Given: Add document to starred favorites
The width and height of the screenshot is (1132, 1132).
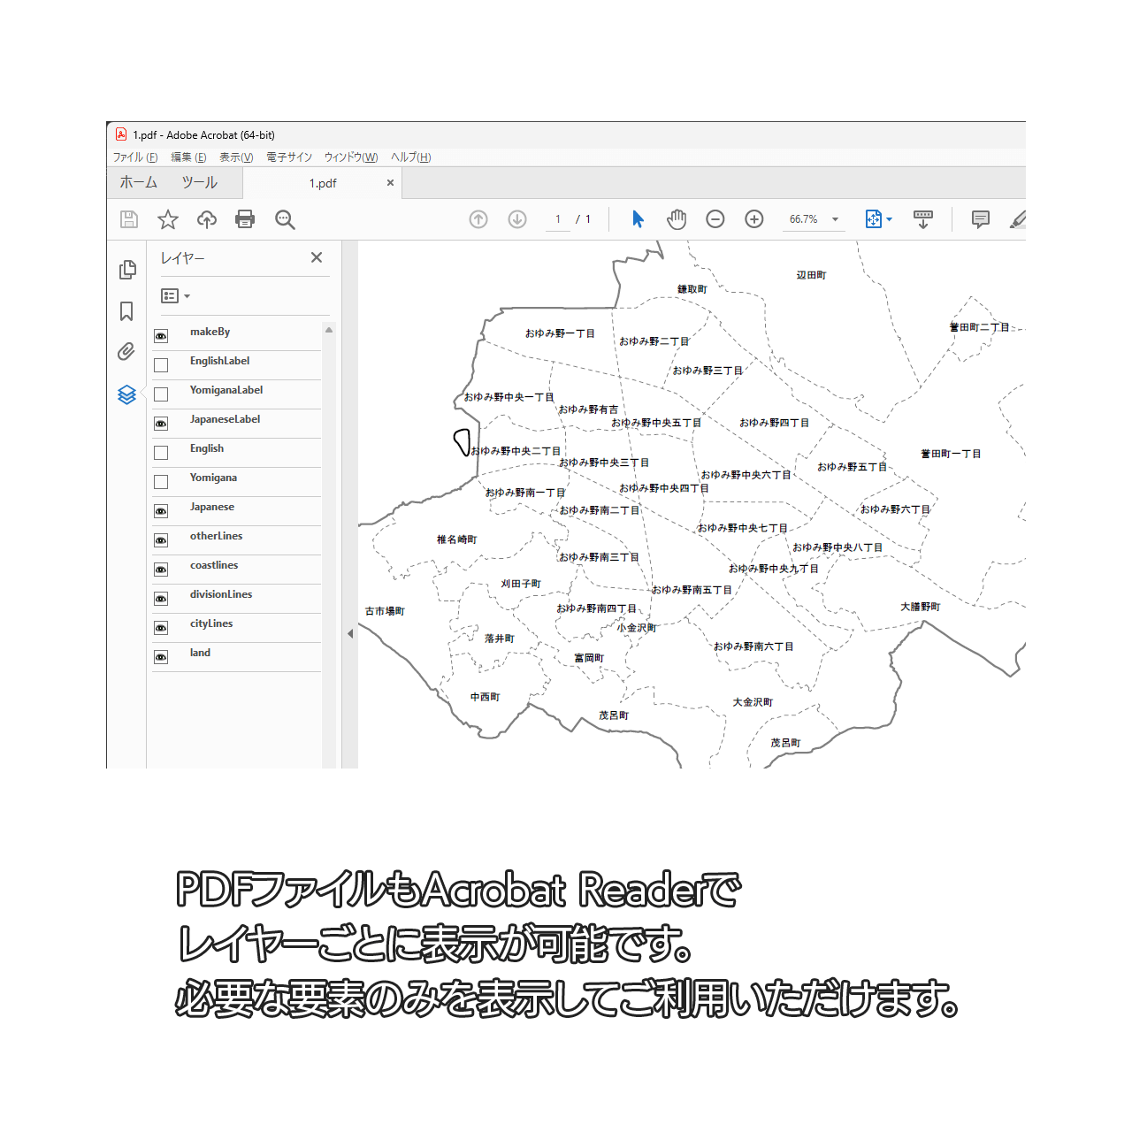Looking at the screenshot, I should [168, 219].
